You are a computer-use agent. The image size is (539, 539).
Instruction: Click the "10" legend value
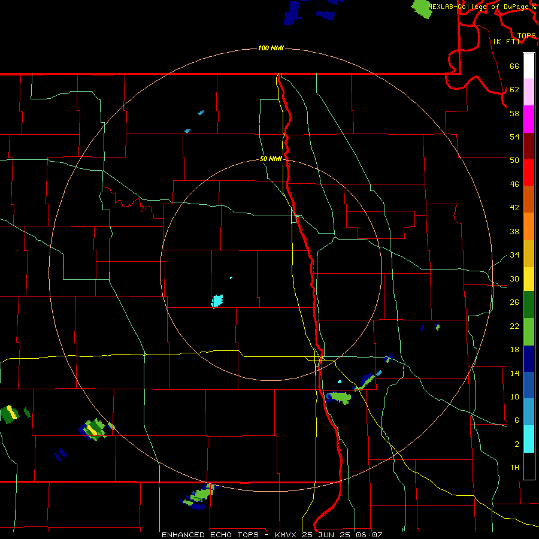click(514, 397)
